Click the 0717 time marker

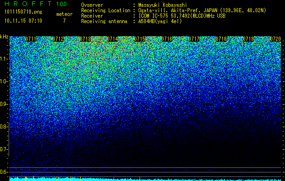194,39
